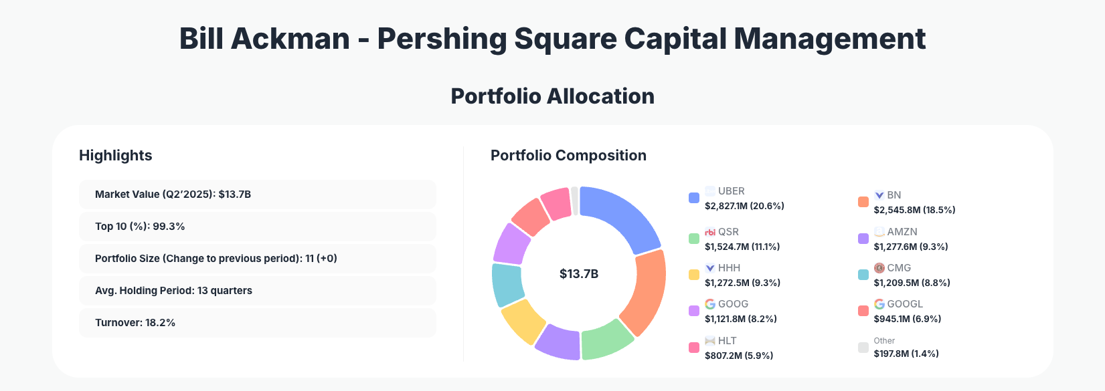This screenshot has width=1105, height=391.
Task: Click the AMZN Amazon logo icon
Action: 879,232
